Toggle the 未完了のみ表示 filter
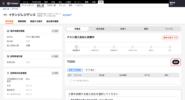Image resolution: width=185 pixels, height=100 pixels. (75, 70)
